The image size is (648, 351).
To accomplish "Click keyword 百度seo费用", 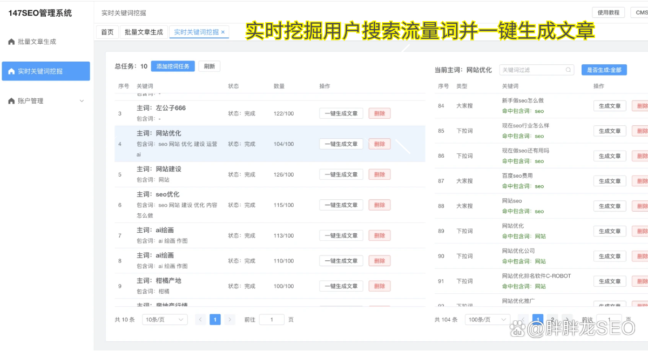I will coord(517,176).
